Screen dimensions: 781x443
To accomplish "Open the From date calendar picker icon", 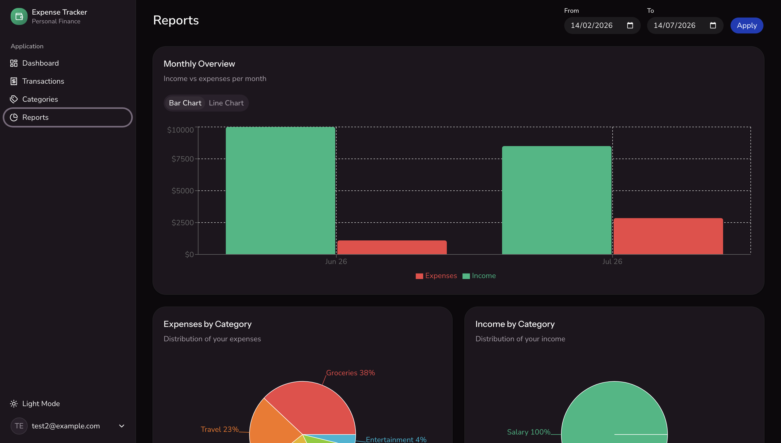I will pos(630,25).
